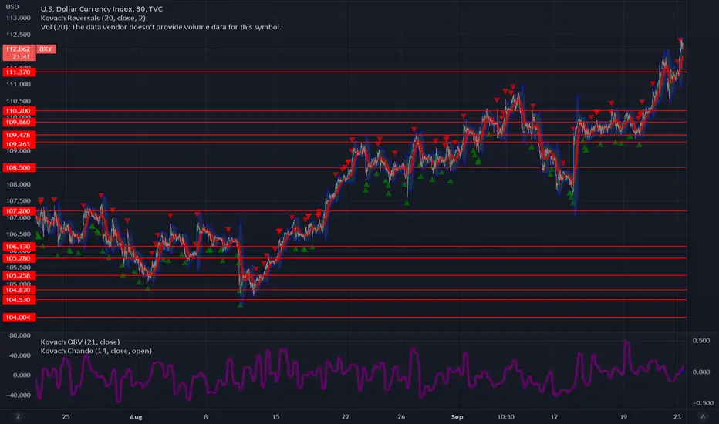Click the 108.500 horizontal line label
The height and width of the screenshot is (424, 719).
pos(19,167)
